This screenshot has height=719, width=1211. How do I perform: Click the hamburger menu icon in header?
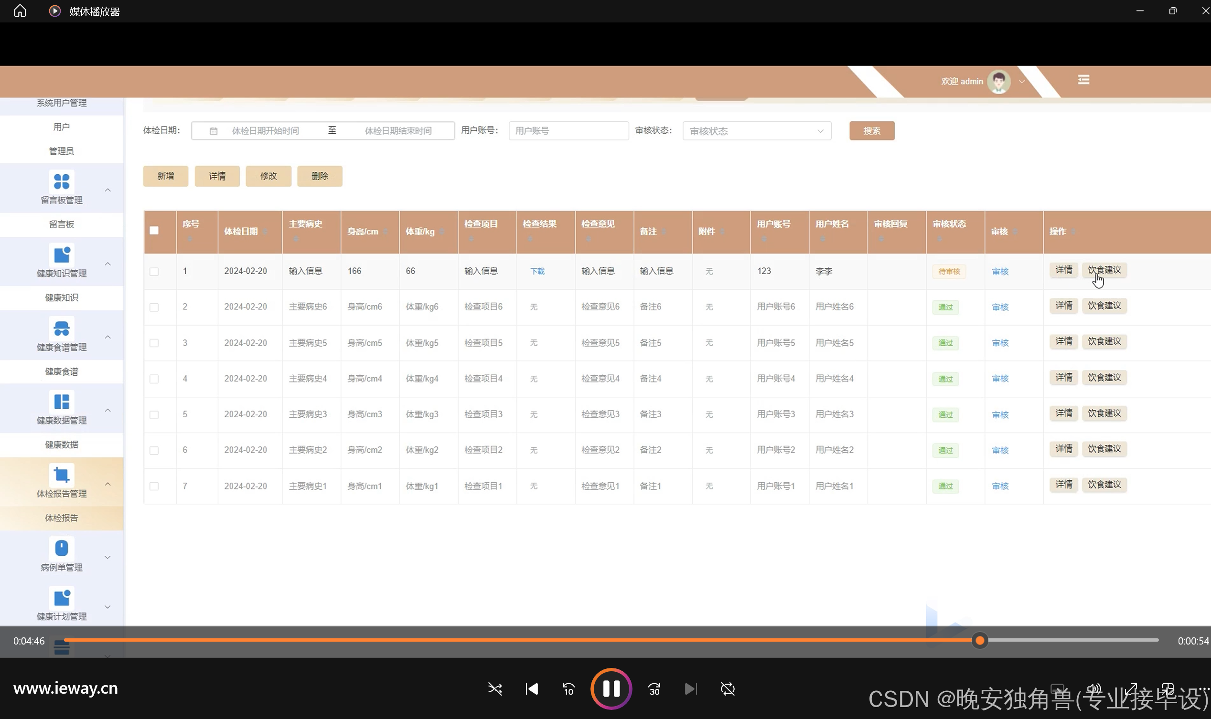click(1083, 80)
